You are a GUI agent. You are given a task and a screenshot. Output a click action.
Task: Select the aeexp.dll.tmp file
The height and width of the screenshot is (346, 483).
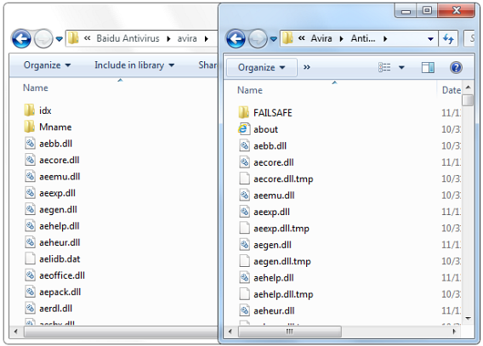(x=274, y=229)
